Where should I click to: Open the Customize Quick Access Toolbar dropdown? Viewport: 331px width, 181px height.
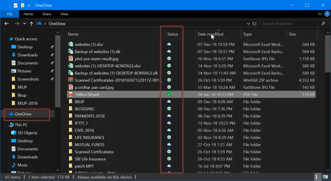(x=29, y=6)
